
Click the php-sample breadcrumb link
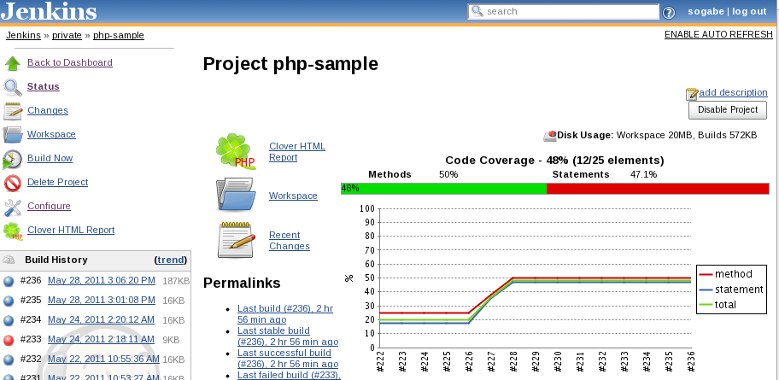click(119, 35)
